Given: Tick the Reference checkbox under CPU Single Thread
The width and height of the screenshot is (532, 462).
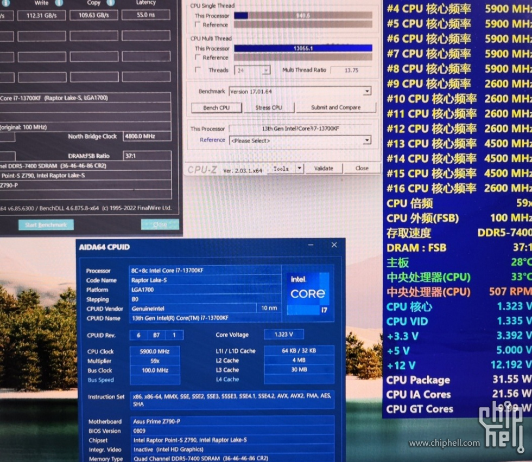Looking at the screenshot, I should click(x=198, y=24).
